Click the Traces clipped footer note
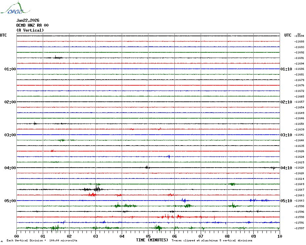 212,240
